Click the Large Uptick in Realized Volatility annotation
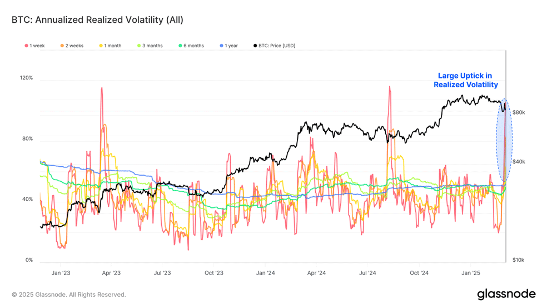Viewport: 547px width, 308px height. point(466,80)
